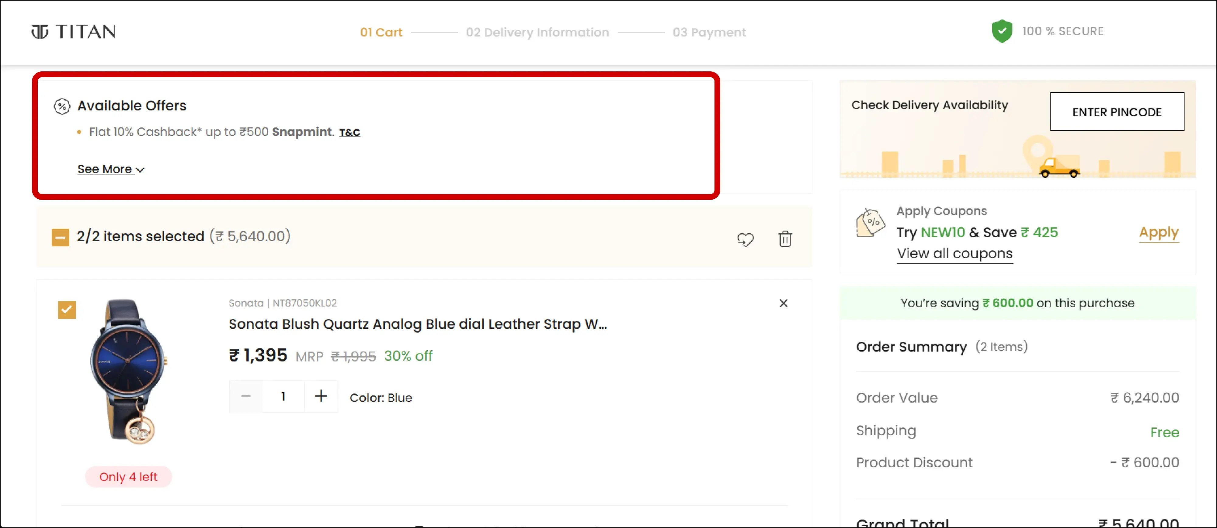The image size is (1217, 528).
Task: Click the Available Offers percent icon
Action: pyautogui.click(x=62, y=106)
